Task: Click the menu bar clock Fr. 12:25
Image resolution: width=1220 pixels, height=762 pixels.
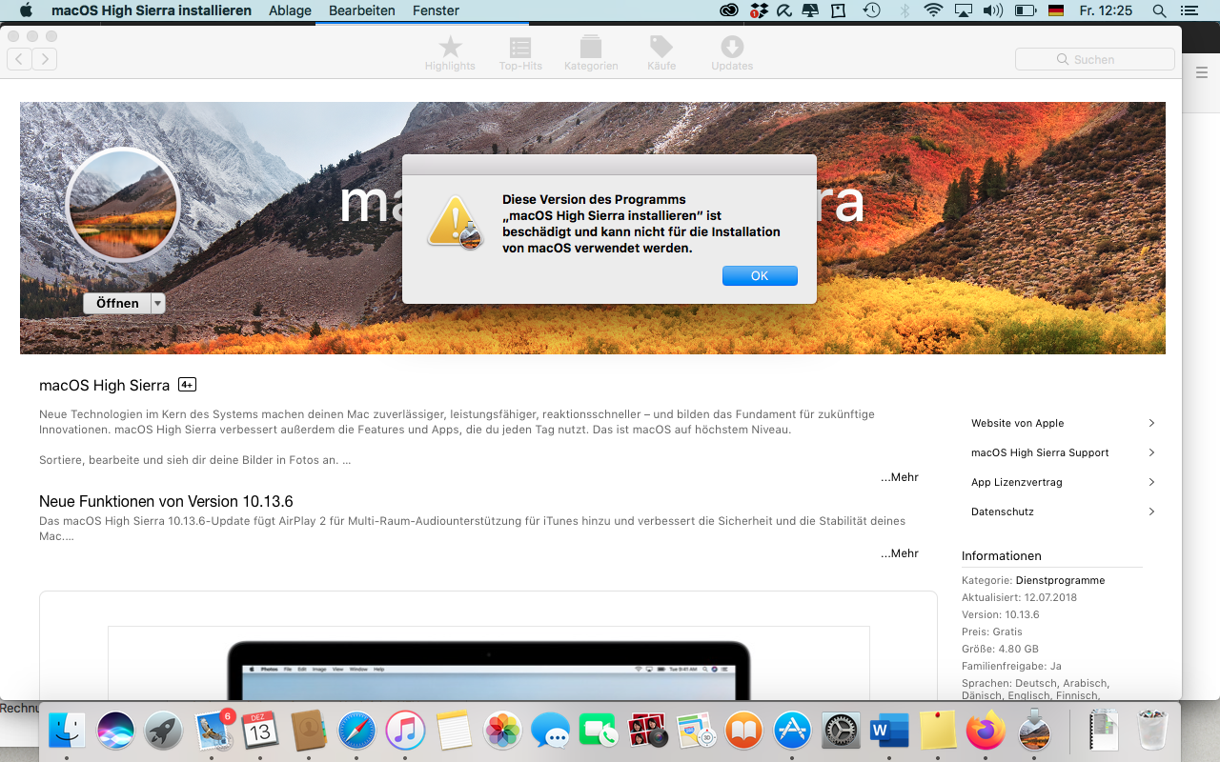Action: [1106, 10]
